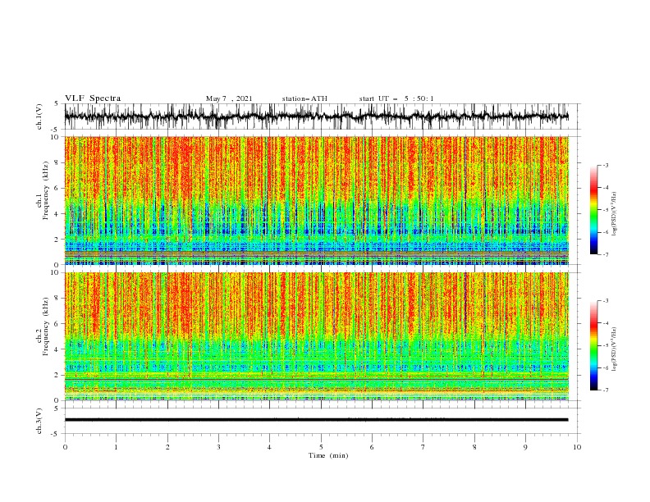The image size is (650, 502).
Task: Click time axis tick label "10"
Action: point(577,447)
